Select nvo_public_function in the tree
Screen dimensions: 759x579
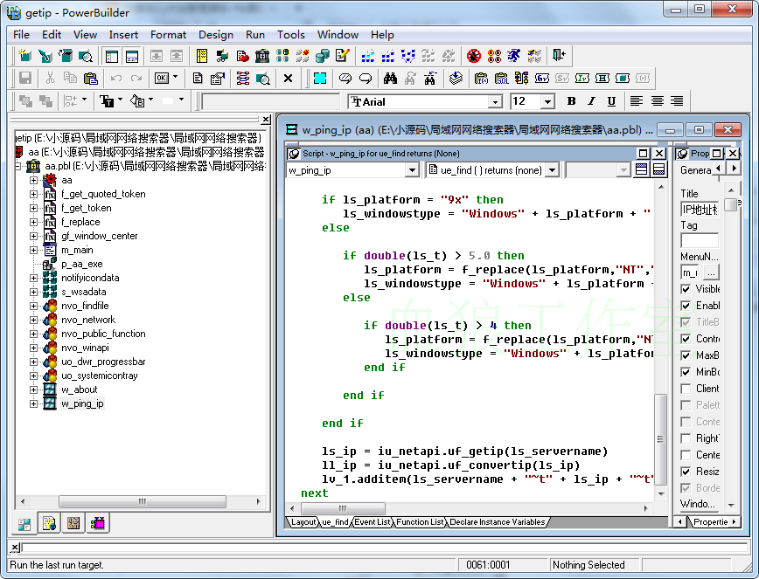pos(103,334)
